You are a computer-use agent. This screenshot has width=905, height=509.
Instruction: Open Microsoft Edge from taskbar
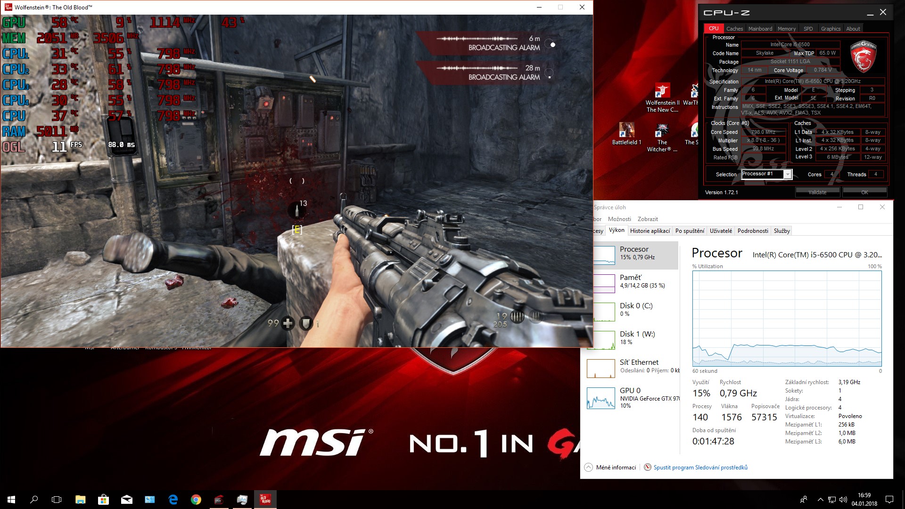[173, 500]
